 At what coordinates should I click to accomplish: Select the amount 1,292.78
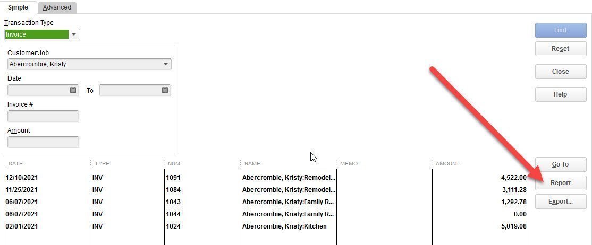(x=513, y=202)
